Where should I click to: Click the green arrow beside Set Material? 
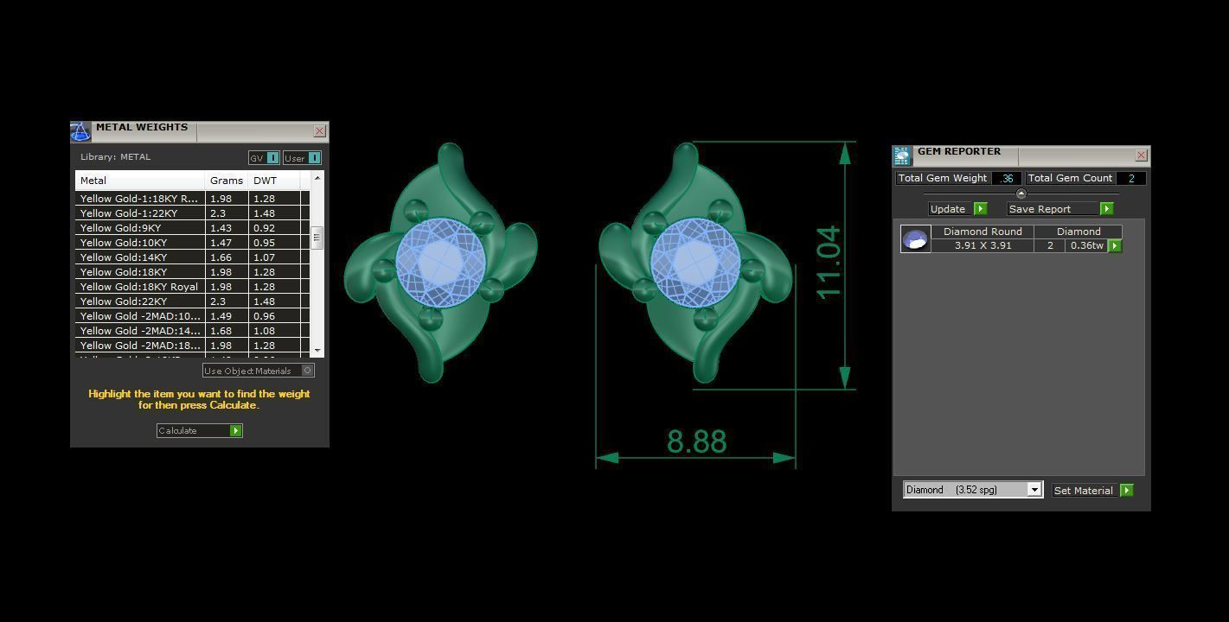(1126, 491)
